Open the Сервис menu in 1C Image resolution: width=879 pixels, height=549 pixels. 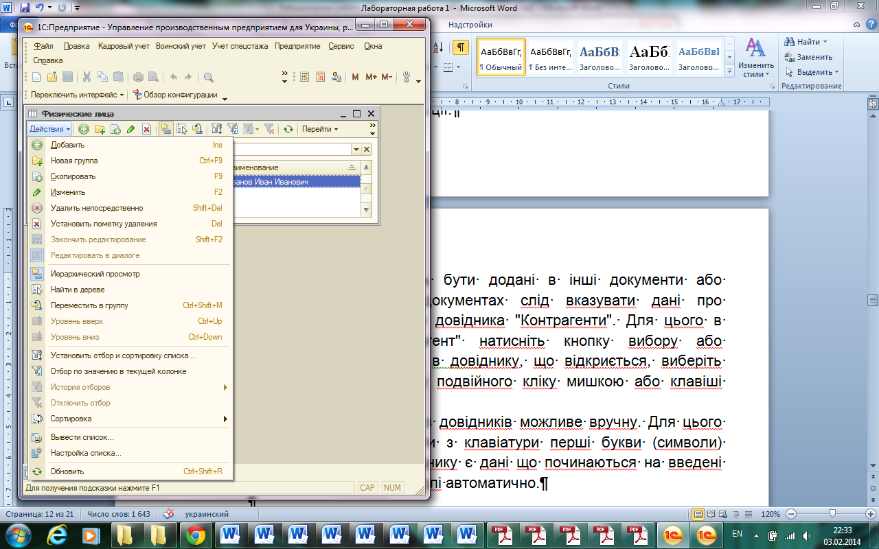point(341,46)
